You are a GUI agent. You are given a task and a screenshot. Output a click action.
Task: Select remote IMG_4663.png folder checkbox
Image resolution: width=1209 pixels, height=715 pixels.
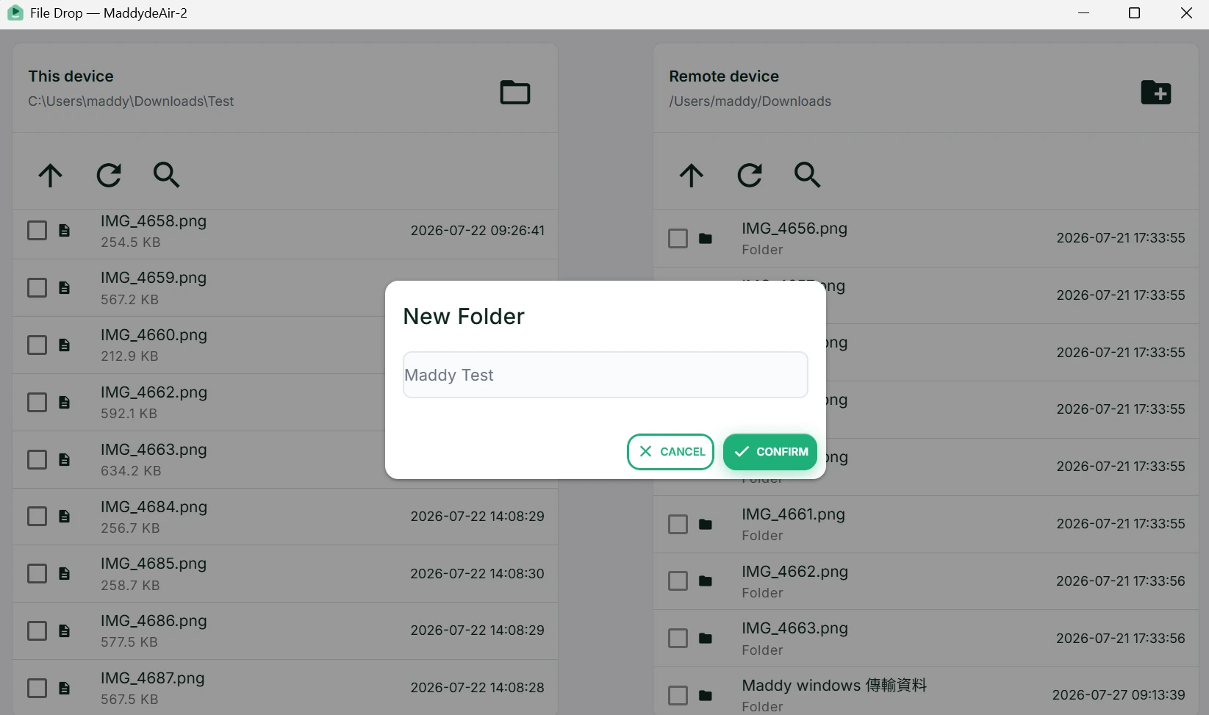(x=678, y=638)
